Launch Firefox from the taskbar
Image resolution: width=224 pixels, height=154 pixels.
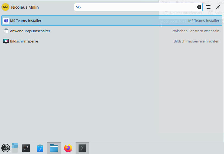68,148
